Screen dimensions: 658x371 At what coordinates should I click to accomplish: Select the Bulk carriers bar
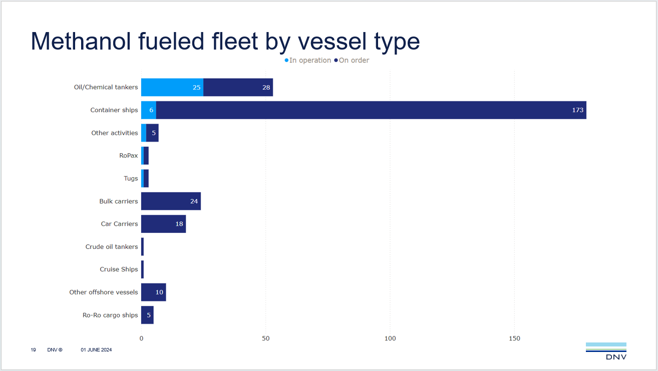tap(171, 201)
